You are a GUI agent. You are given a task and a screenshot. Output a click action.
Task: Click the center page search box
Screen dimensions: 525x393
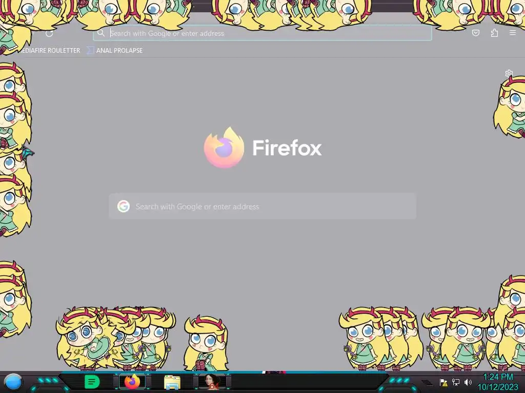click(x=262, y=206)
